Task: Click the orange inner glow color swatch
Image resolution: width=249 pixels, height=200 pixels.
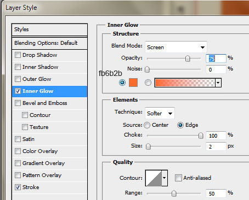Action: pyautogui.click(x=133, y=83)
